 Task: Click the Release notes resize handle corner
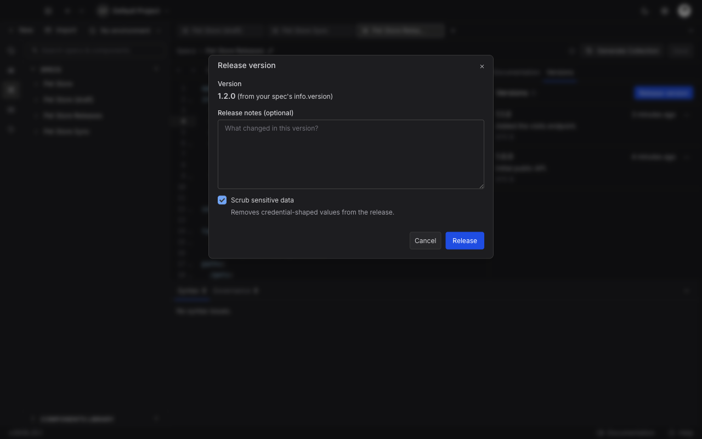482,186
